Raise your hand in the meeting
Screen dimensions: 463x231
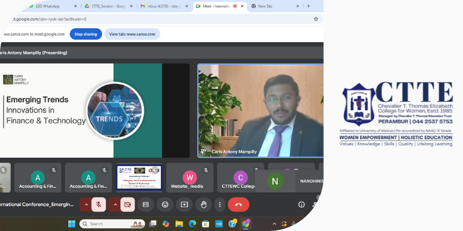(204, 204)
